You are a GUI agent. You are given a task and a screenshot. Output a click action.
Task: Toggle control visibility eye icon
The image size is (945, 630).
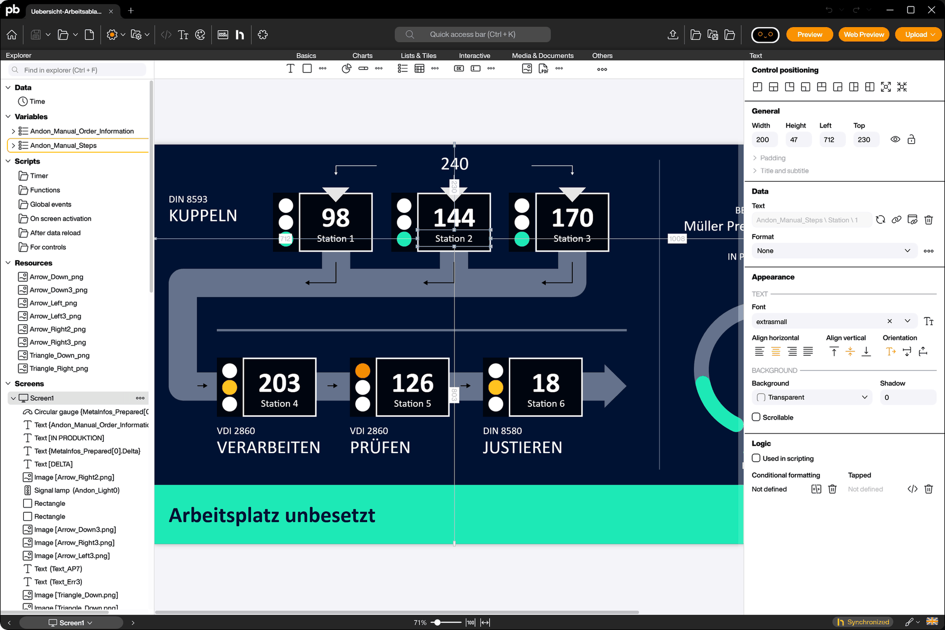click(895, 139)
